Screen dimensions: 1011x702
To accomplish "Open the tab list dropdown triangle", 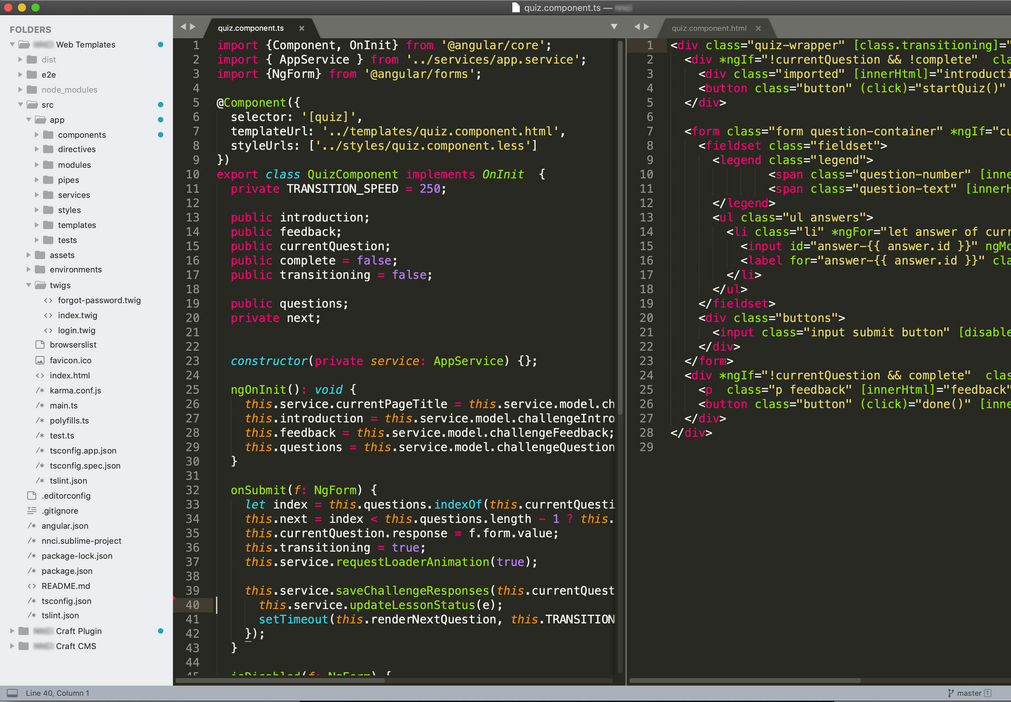I will (x=614, y=27).
